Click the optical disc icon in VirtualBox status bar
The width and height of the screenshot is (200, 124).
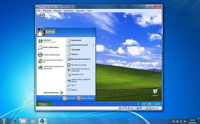point(123,108)
